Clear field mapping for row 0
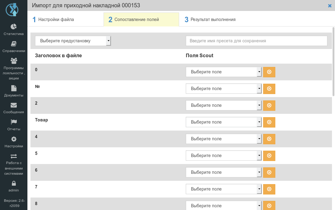335x210 pixels. (x=269, y=72)
